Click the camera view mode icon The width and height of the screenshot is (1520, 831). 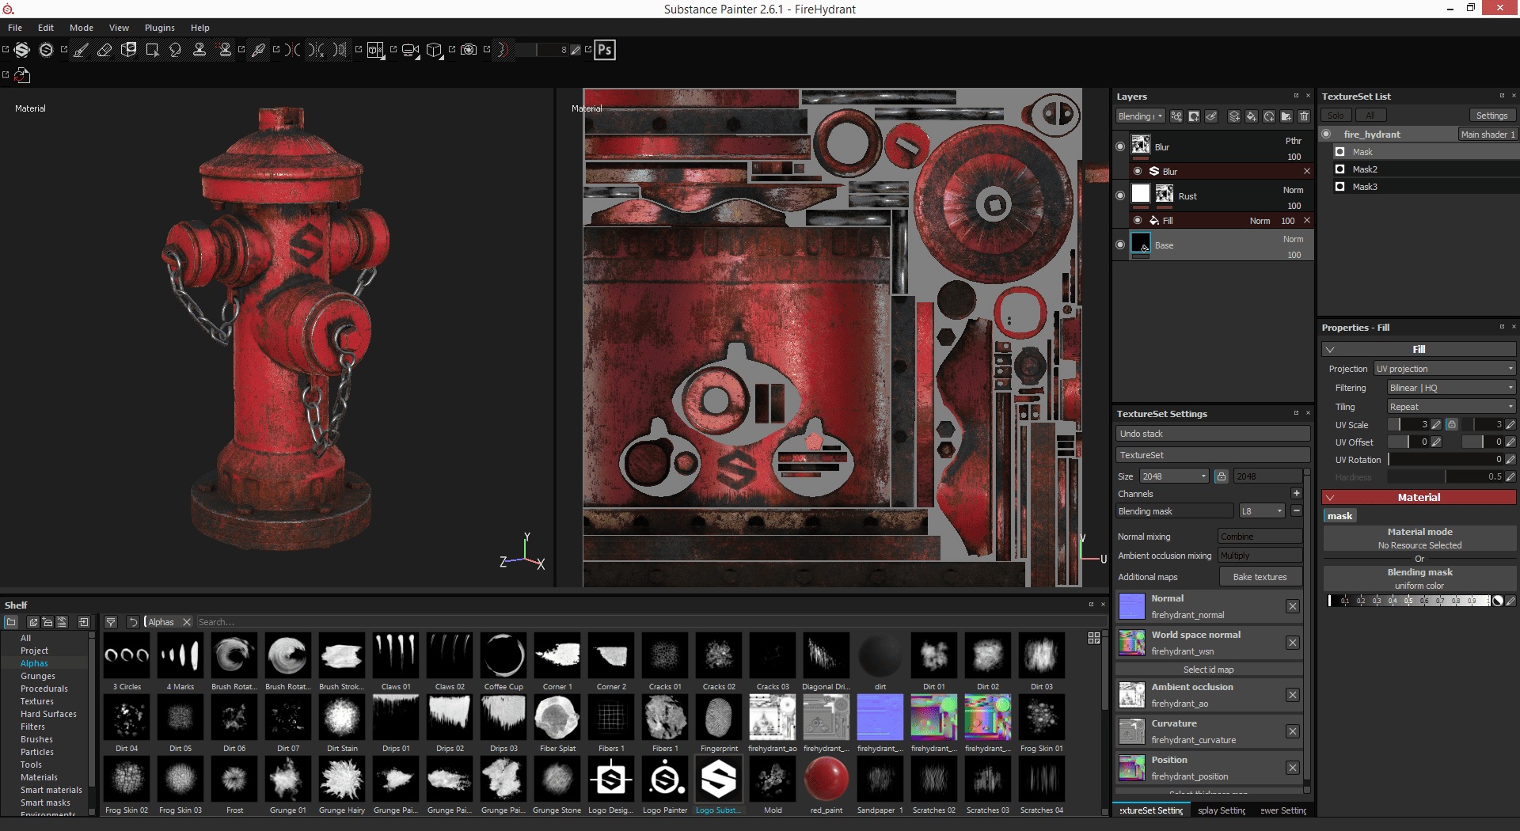point(410,50)
